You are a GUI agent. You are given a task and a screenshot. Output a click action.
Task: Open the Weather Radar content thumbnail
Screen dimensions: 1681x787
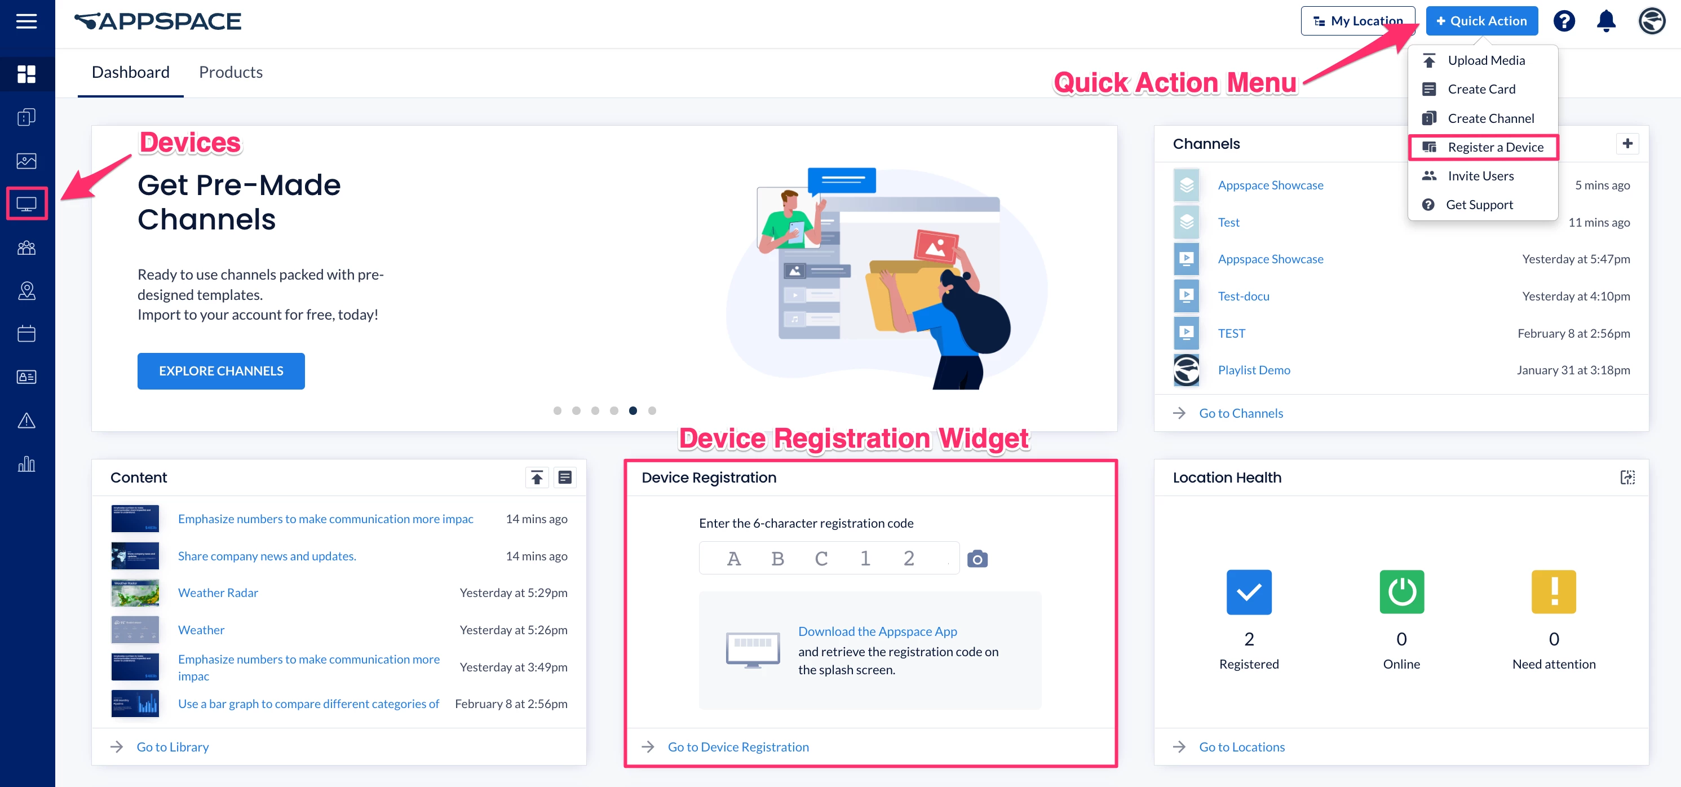135,593
